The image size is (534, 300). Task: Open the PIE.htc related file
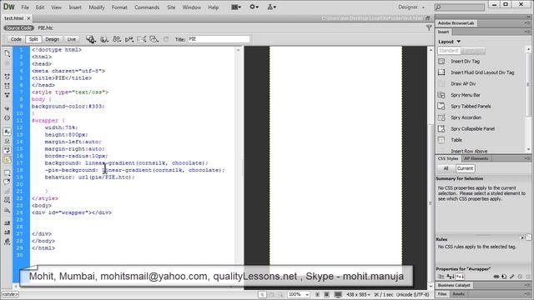coord(45,27)
